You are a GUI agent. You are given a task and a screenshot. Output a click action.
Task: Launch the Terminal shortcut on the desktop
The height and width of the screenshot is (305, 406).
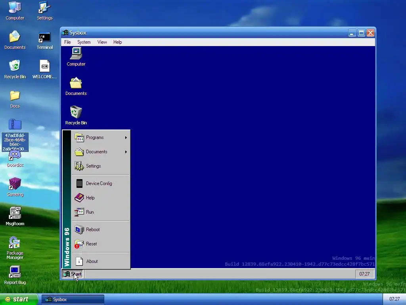[x=44, y=40]
